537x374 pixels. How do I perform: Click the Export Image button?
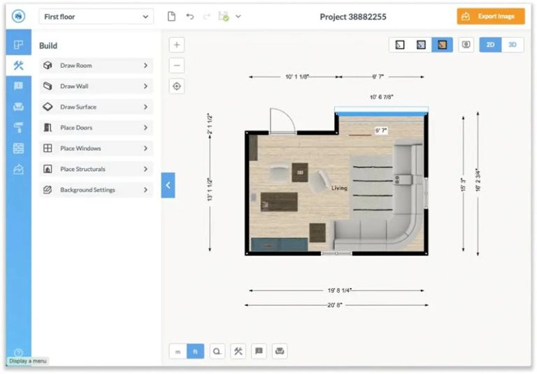tap(490, 17)
